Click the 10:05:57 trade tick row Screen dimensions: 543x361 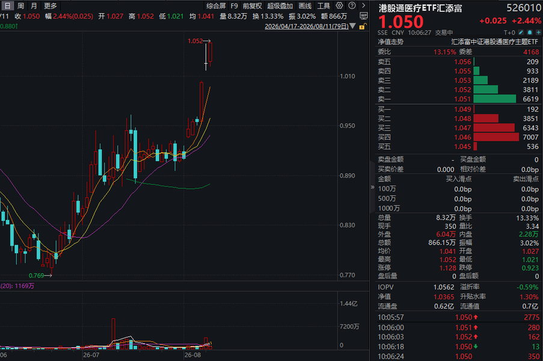pos(458,317)
